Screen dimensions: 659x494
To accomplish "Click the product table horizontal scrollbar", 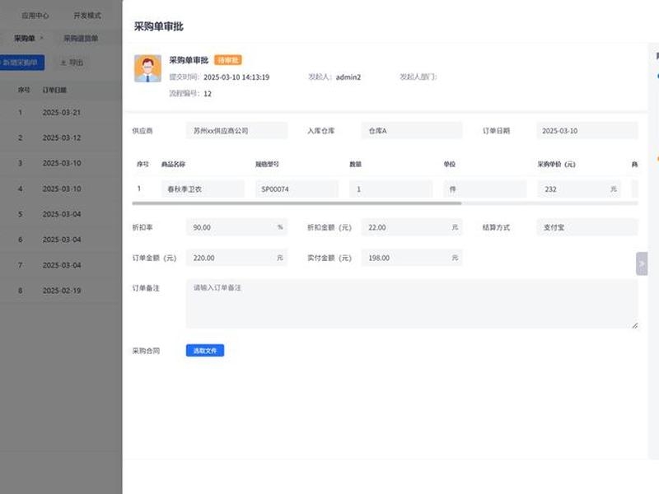I will coord(297,203).
